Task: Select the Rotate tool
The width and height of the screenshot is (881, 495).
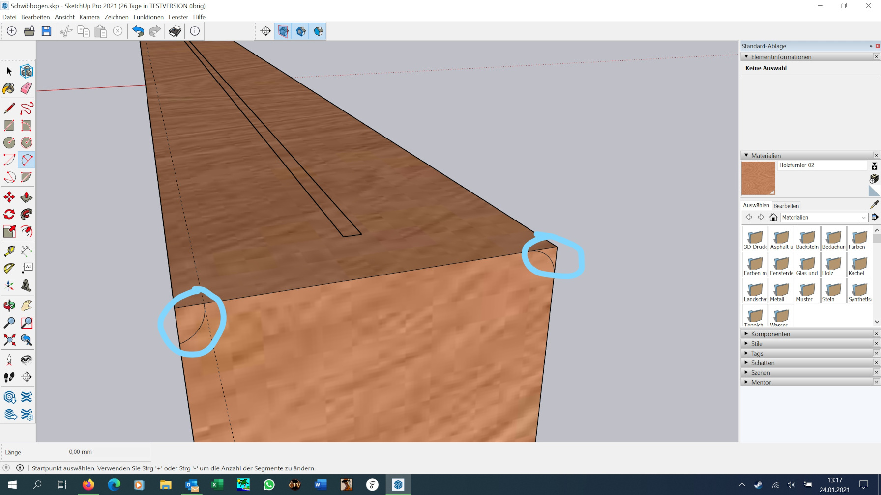Action: click(x=9, y=215)
